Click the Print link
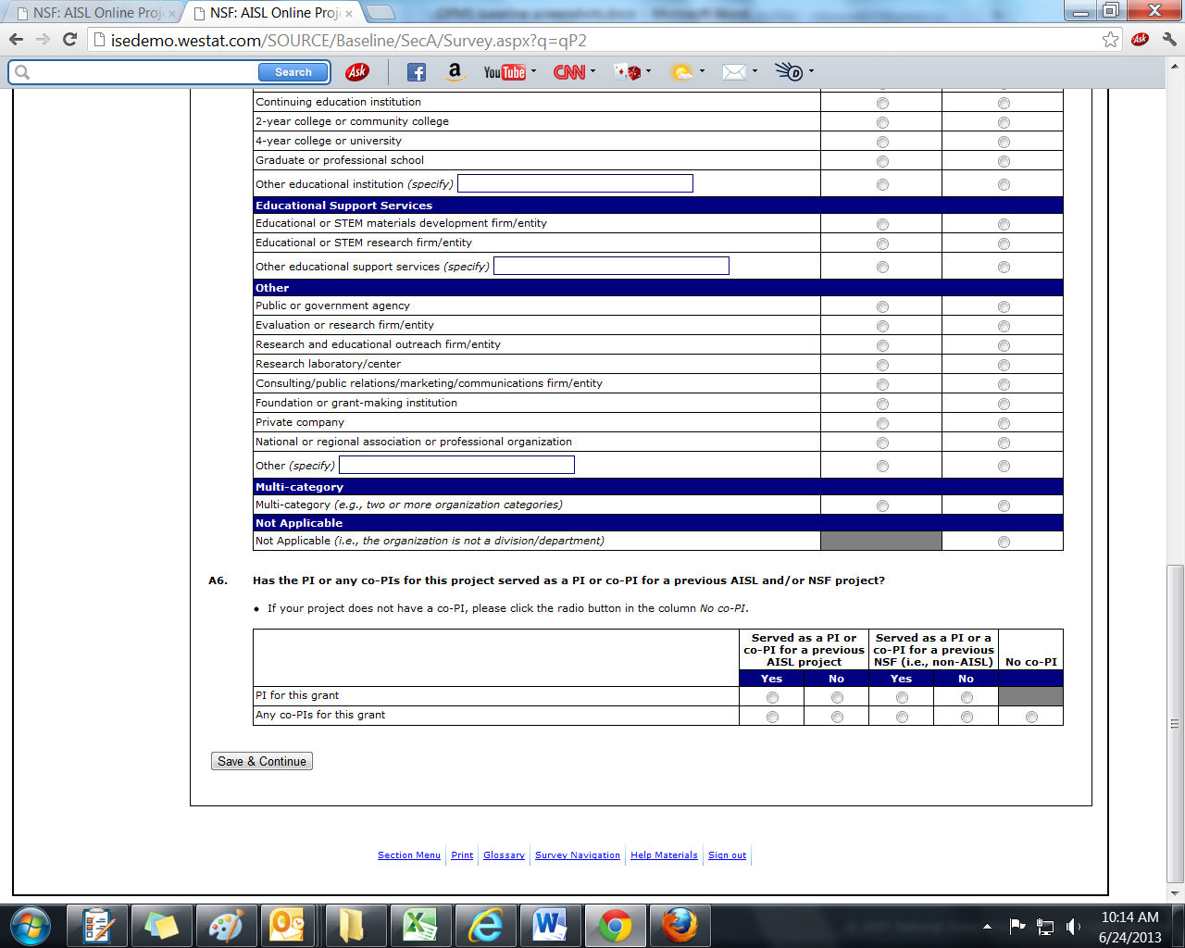The width and height of the screenshot is (1185, 948). tap(462, 855)
